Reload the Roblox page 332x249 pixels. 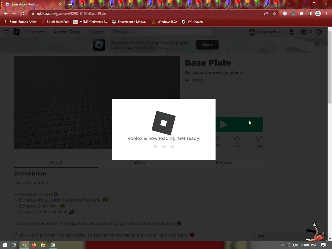pos(22,13)
